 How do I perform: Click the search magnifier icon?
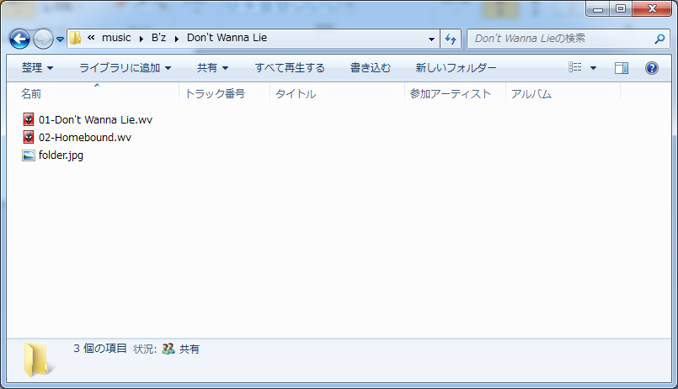(659, 39)
